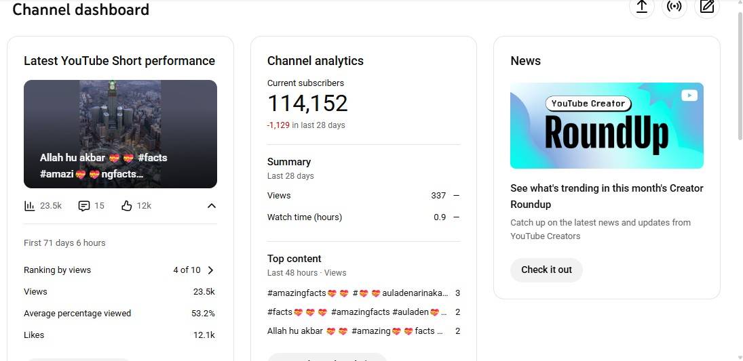This screenshot has width=743, height=361.
Task: Click the Views summary row
Action: [363, 196]
